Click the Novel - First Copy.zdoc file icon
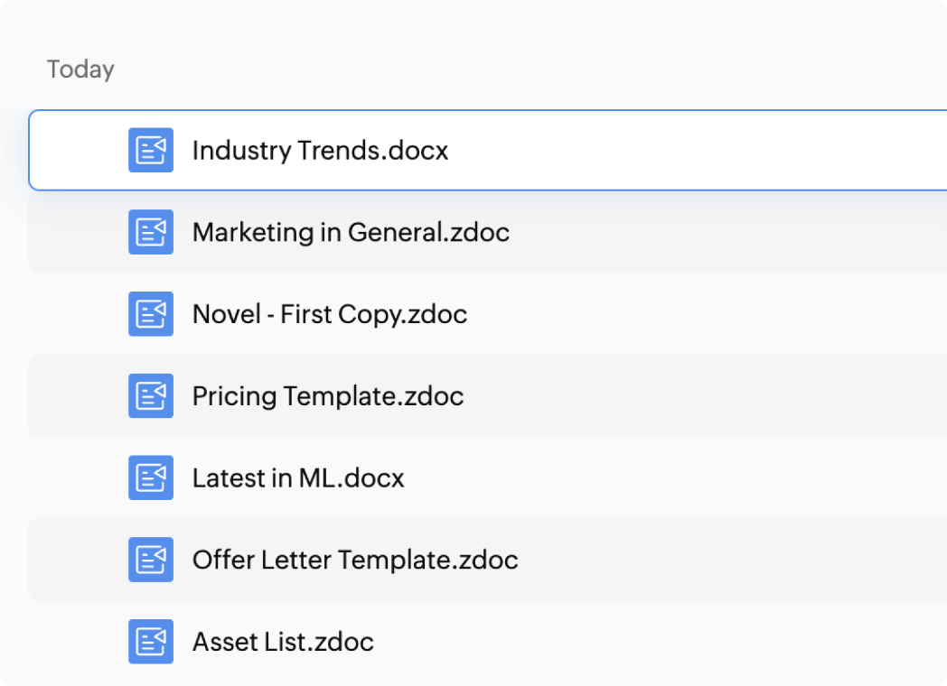Image resolution: width=947 pixels, height=686 pixels. pyautogui.click(x=150, y=314)
